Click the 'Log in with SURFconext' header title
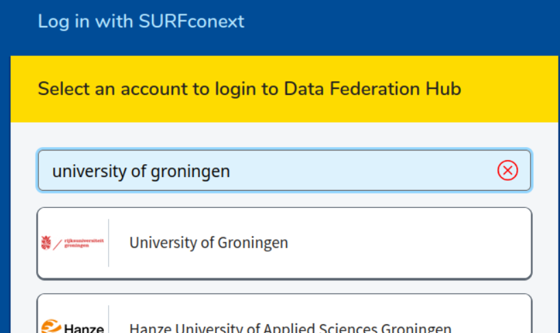Image resolution: width=560 pixels, height=333 pixels. (x=141, y=21)
